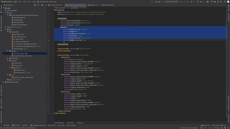Open the app run configuration dropdown
Viewport: 230px width, 129px height.
(159, 2)
